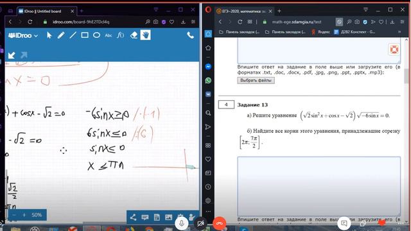The height and width of the screenshot is (231, 411).
Task: Toggle the microphone in call controls
Action: [x=181, y=223]
